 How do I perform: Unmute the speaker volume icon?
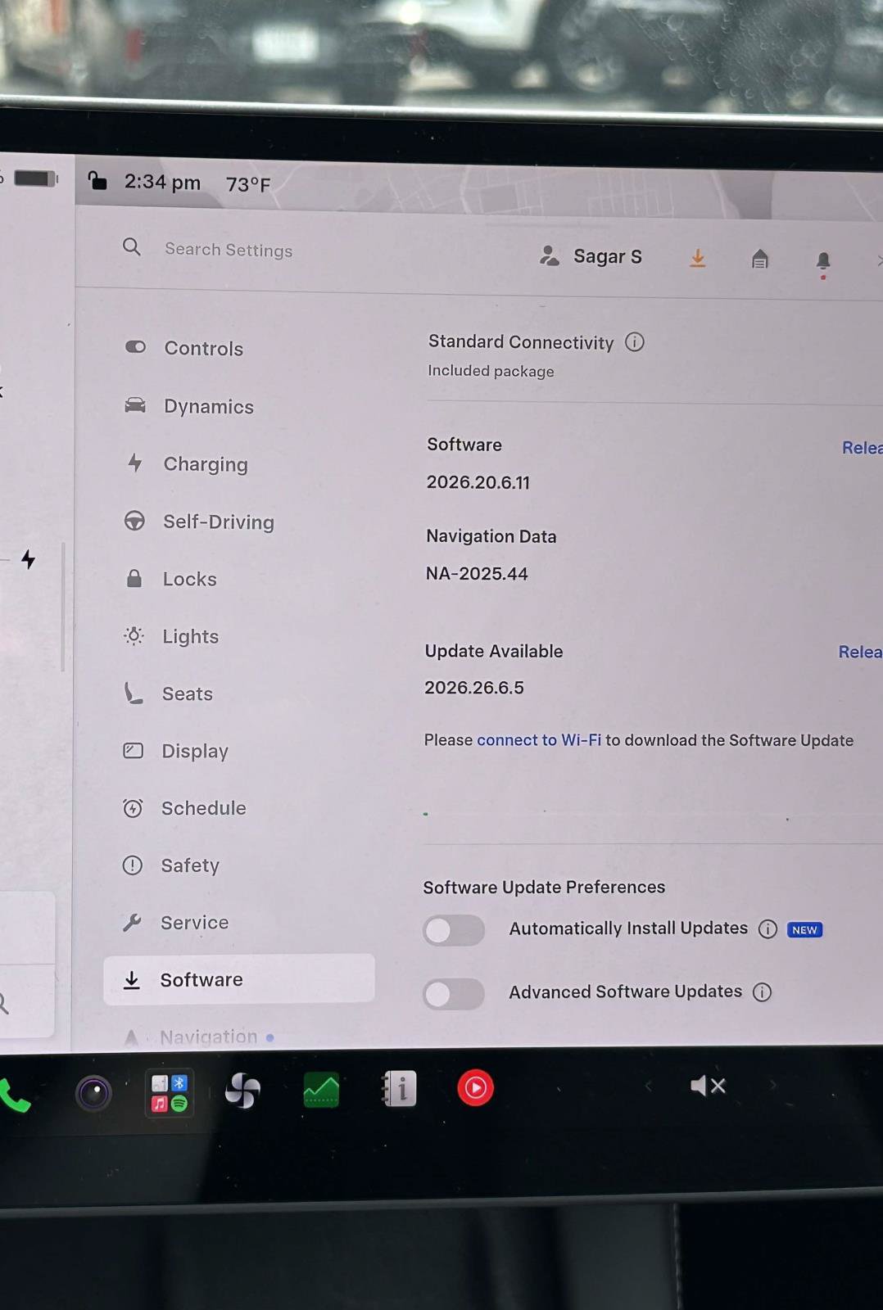[708, 1086]
